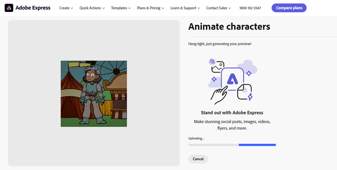Click the 'Uploading...' status label
The width and height of the screenshot is (337, 170).
pyautogui.click(x=196, y=139)
